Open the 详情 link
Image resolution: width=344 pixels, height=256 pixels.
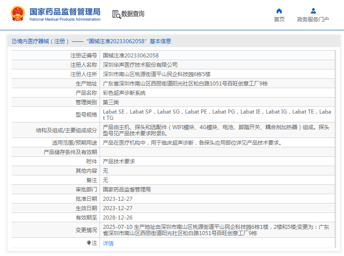point(108,243)
